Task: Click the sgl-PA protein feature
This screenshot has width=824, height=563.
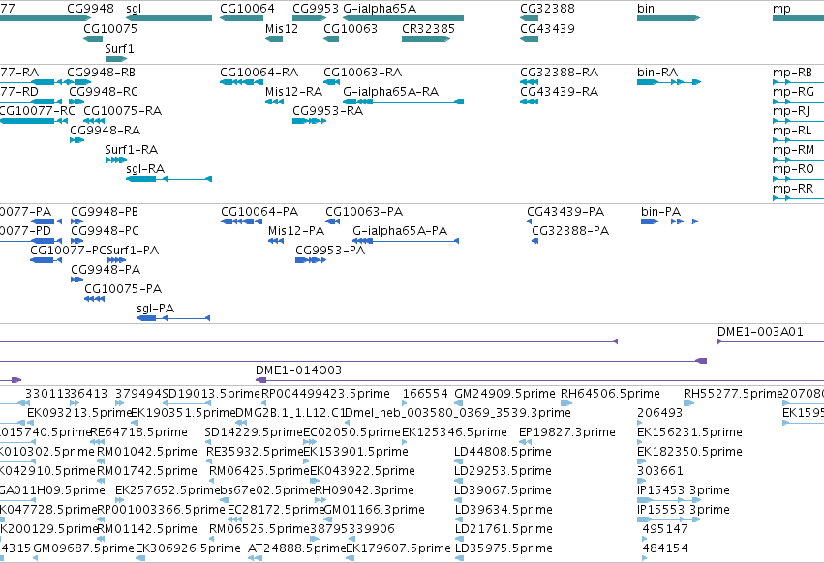Action: click(x=173, y=318)
